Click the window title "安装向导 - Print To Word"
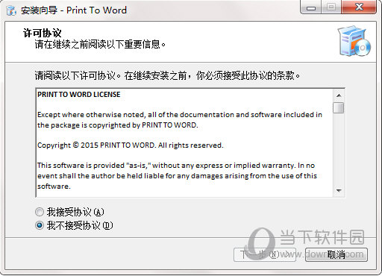The image size is (382, 276). 74,10
